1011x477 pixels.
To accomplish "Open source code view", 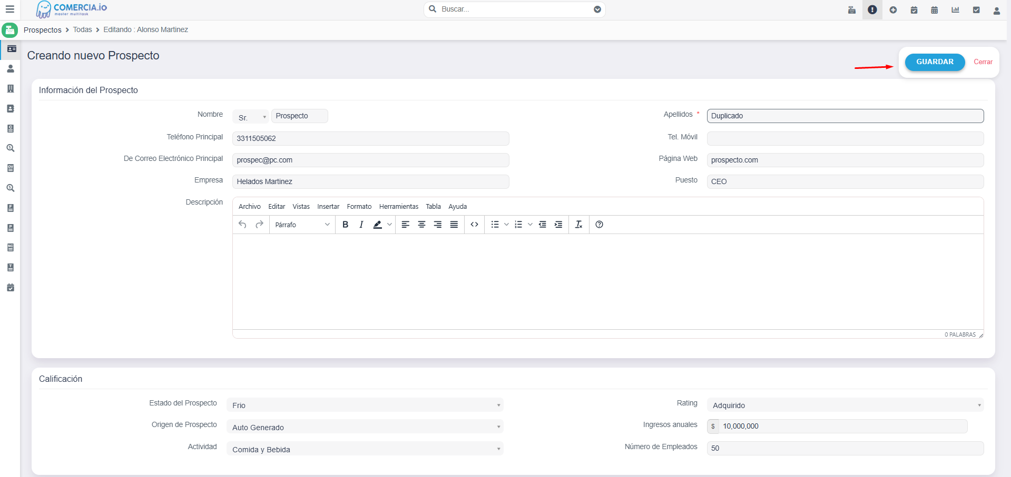I will coord(474,225).
